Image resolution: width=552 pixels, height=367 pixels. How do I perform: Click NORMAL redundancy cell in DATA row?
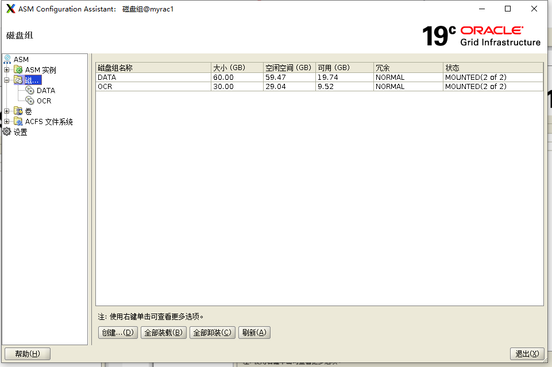[408, 77]
